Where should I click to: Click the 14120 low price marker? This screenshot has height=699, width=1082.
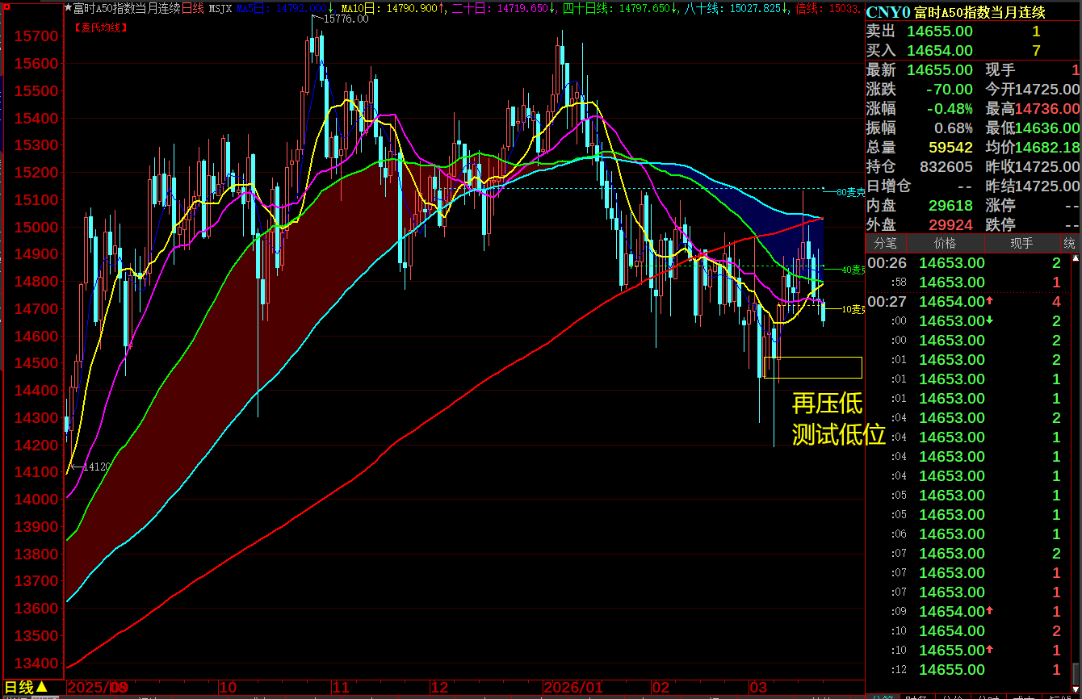pos(96,467)
